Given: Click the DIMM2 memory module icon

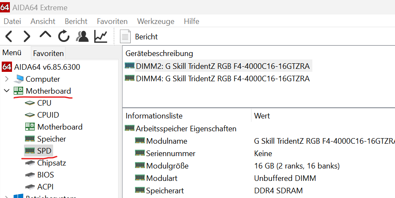Looking at the screenshot, I should [x=129, y=66].
